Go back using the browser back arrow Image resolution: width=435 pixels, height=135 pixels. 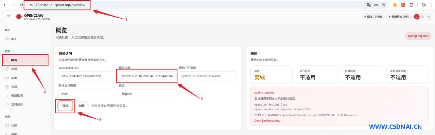[x=5, y=5]
